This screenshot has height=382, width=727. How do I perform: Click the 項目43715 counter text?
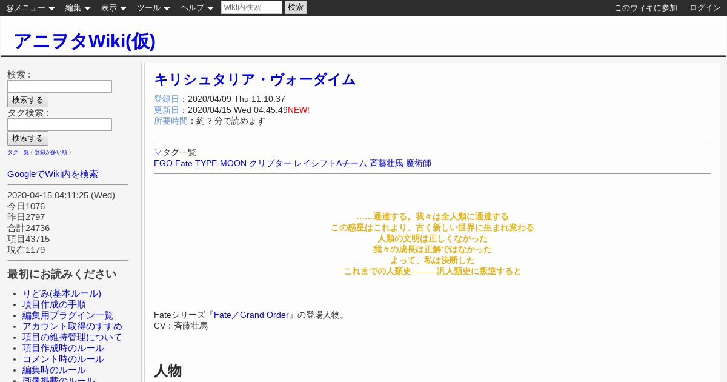pos(28,239)
